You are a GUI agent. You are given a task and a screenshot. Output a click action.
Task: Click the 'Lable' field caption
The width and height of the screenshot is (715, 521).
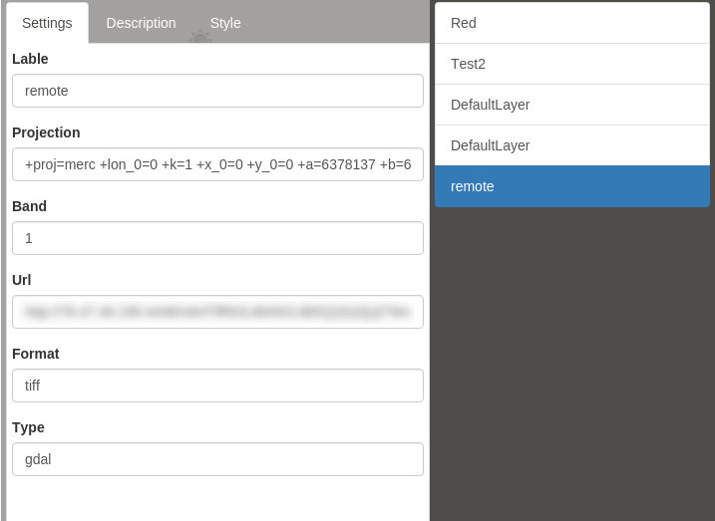31,59
